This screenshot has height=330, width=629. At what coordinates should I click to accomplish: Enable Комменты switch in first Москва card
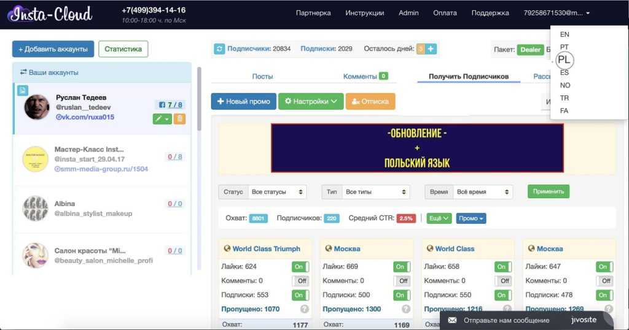[x=401, y=281]
